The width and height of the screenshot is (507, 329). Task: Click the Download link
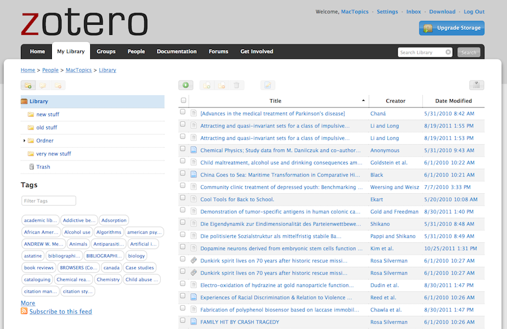coord(442,12)
